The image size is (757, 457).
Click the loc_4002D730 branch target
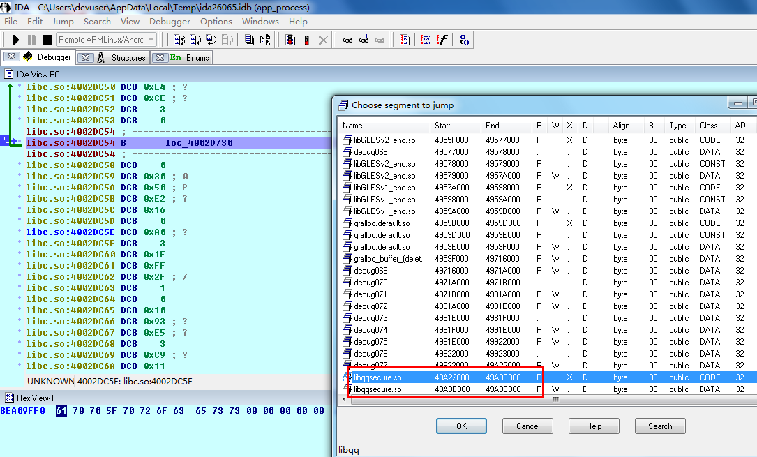click(199, 143)
